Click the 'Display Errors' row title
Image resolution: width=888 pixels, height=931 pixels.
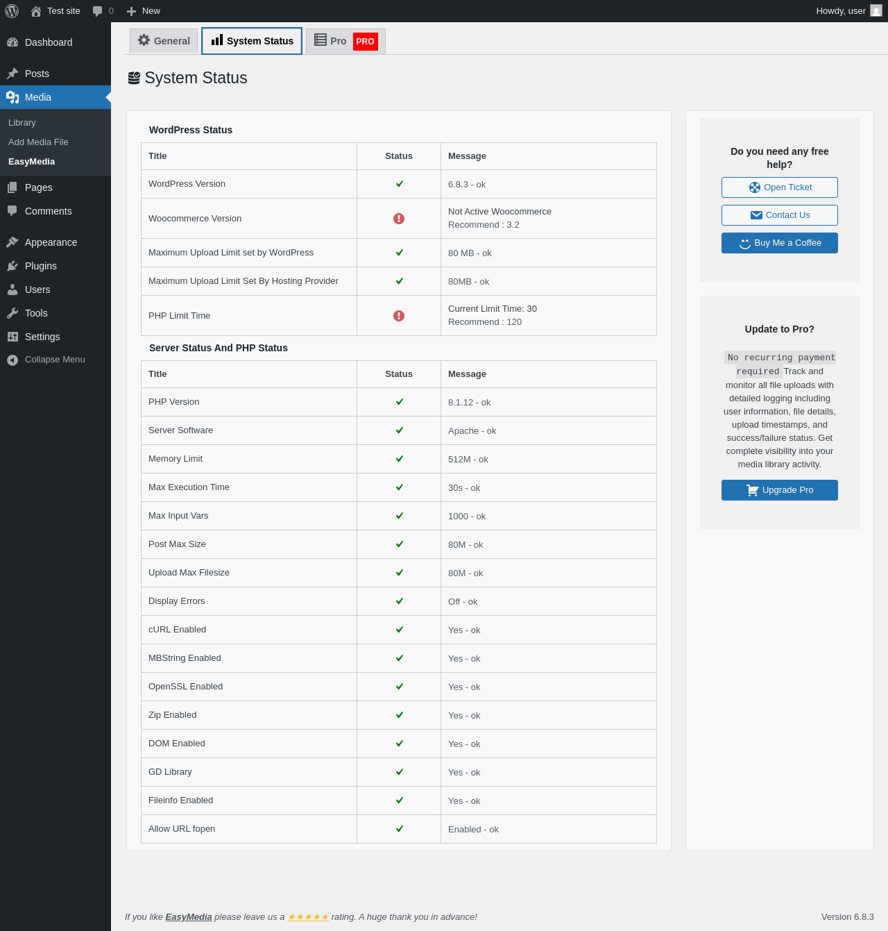click(x=177, y=601)
